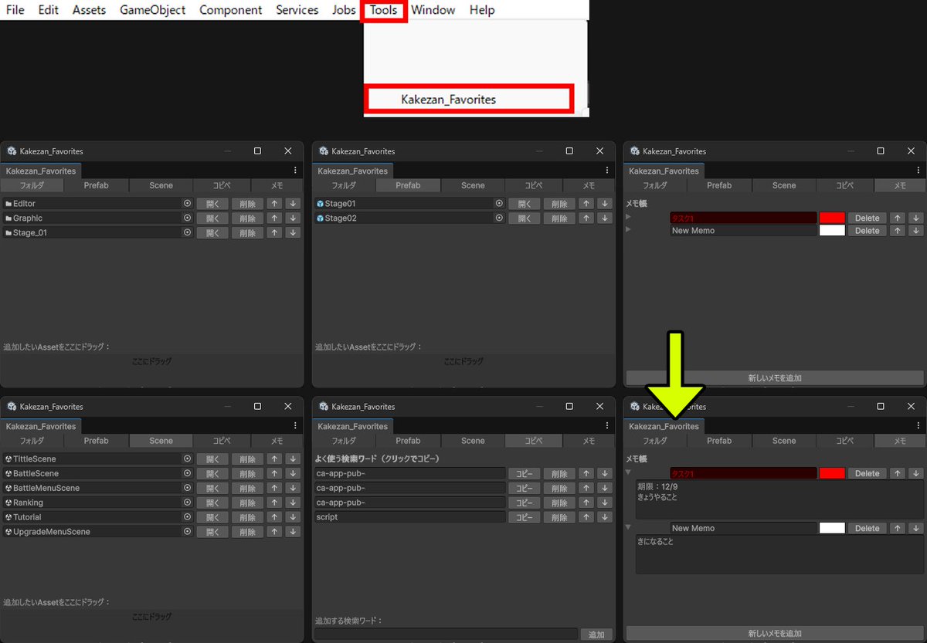The image size is (927, 643).
Task: Click the script search word to copy it
Action: click(410, 517)
